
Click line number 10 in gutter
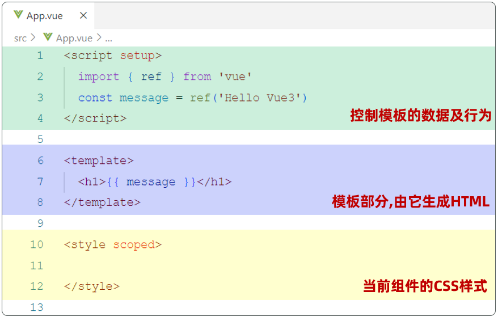[x=36, y=244]
